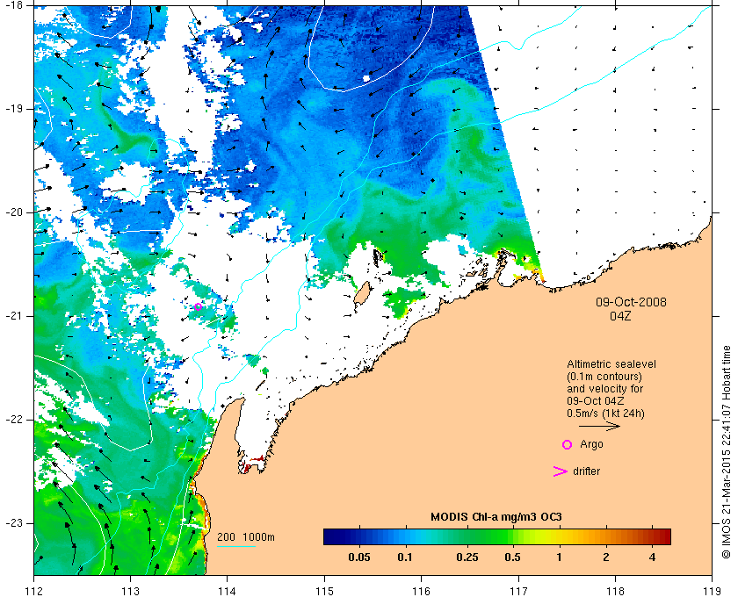
Task: Click the longitude axis label '114'
Action: [228, 590]
